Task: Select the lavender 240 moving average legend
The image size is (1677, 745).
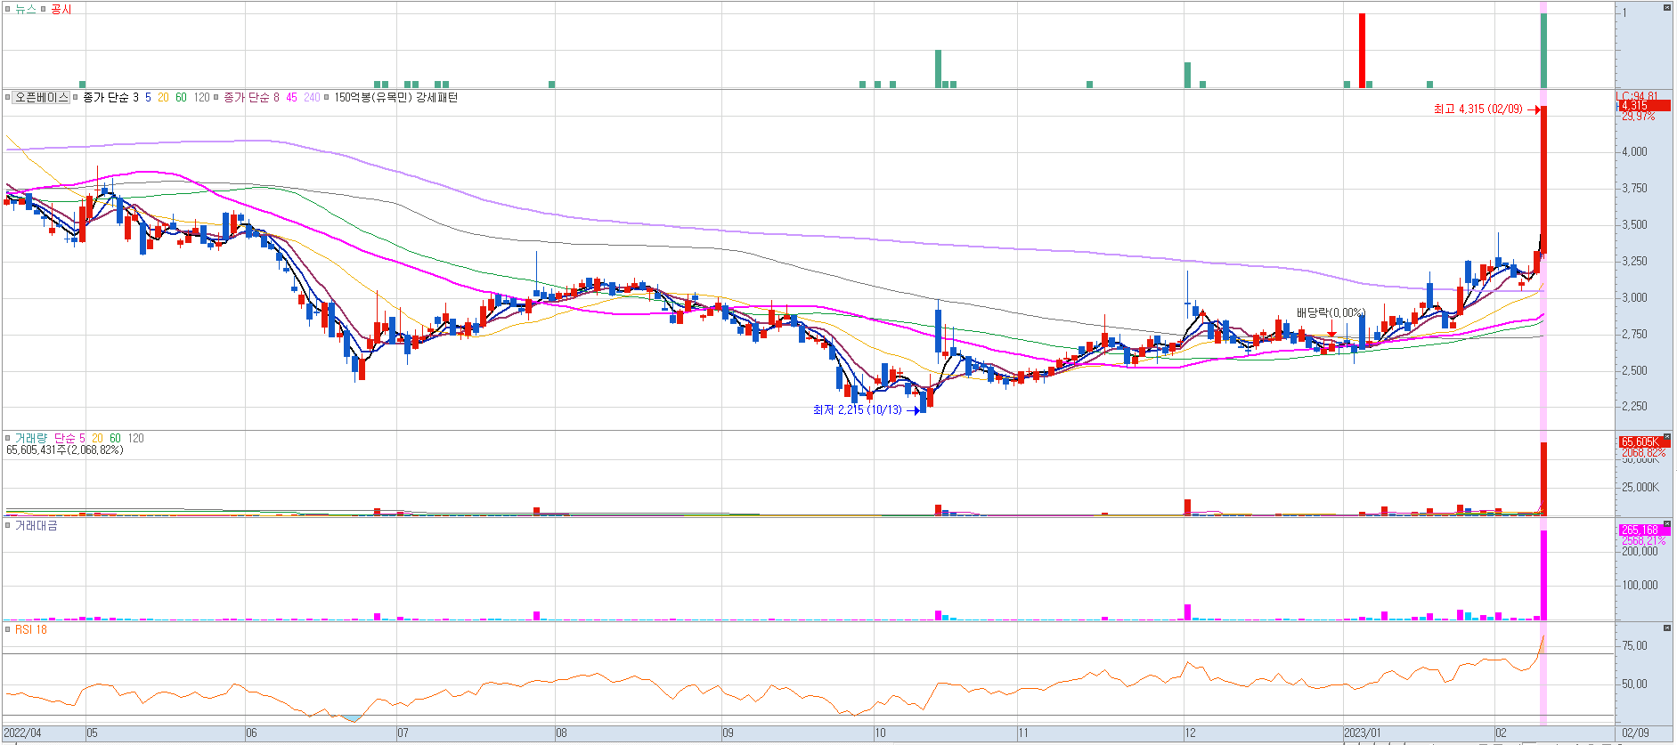Action: click(x=312, y=97)
